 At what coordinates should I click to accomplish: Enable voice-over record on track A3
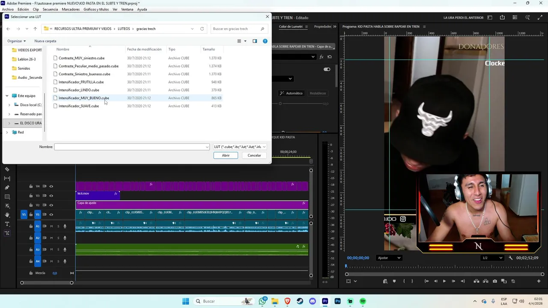click(x=65, y=249)
